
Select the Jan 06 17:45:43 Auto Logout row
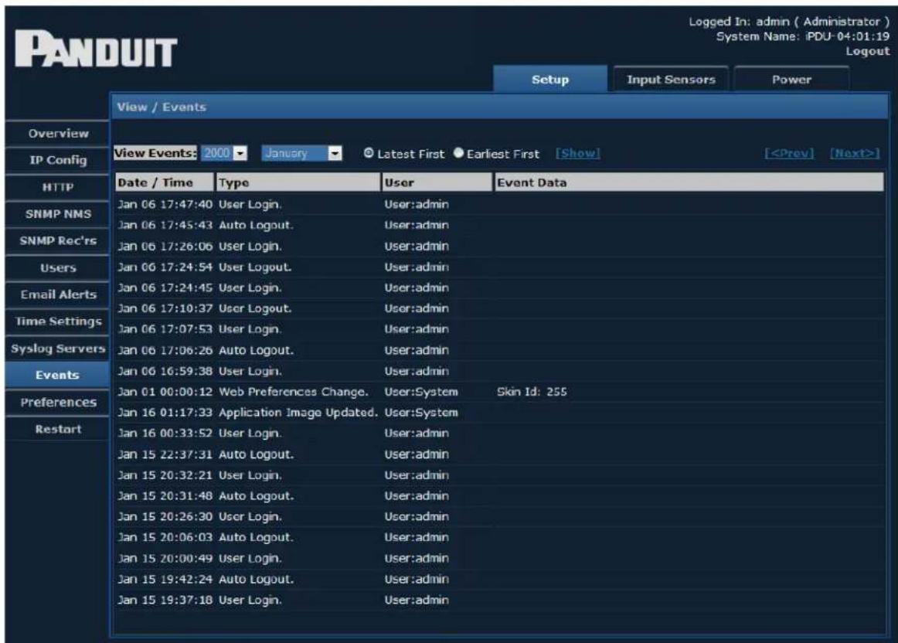(x=499, y=225)
